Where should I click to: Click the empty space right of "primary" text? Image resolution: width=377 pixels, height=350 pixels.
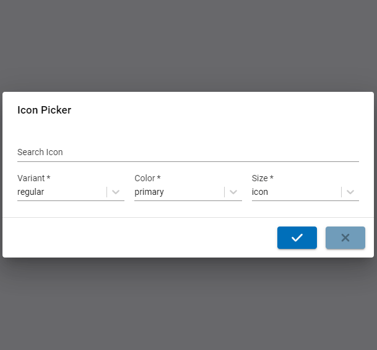click(192, 192)
